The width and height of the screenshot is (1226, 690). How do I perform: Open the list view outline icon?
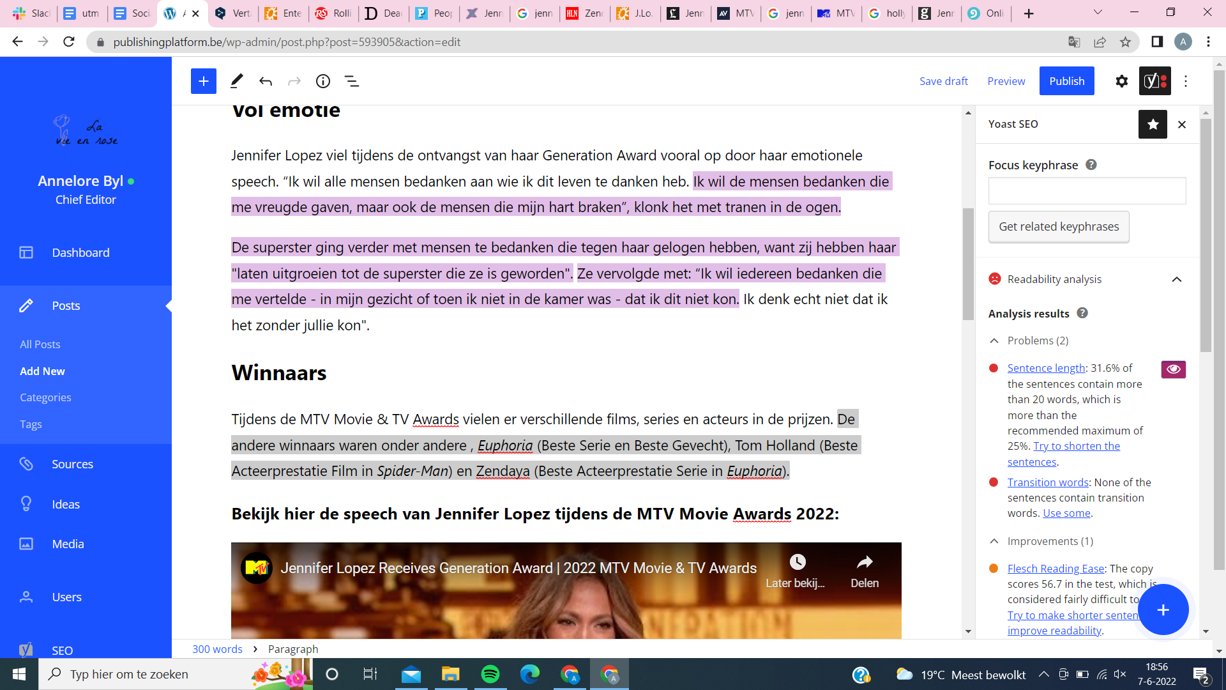click(352, 81)
